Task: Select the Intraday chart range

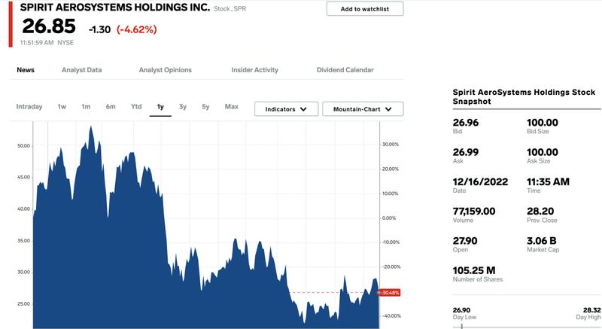Action: pyautogui.click(x=29, y=107)
